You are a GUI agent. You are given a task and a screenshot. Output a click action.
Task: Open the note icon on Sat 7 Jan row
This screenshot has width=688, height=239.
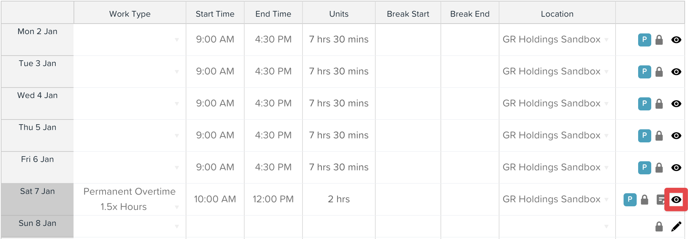point(660,199)
